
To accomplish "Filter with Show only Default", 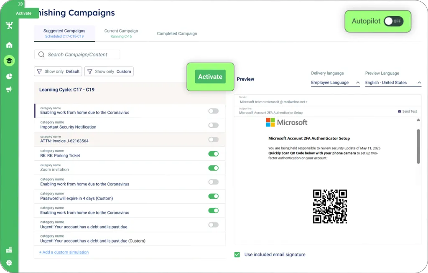I will pyautogui.click(x=58, y=71).
